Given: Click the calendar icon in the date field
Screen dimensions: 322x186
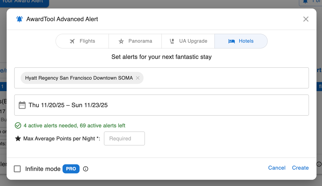Looking at the screenshot, I should pyautogui.click(x=22, y=105).
